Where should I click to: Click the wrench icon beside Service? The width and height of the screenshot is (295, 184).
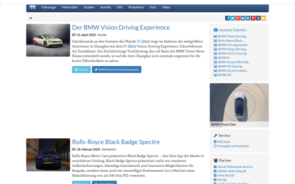[x=215, y=135]
